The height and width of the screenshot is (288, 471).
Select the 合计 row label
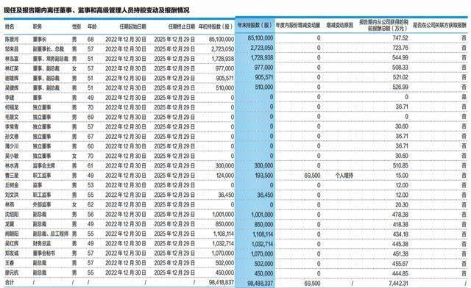10,282
